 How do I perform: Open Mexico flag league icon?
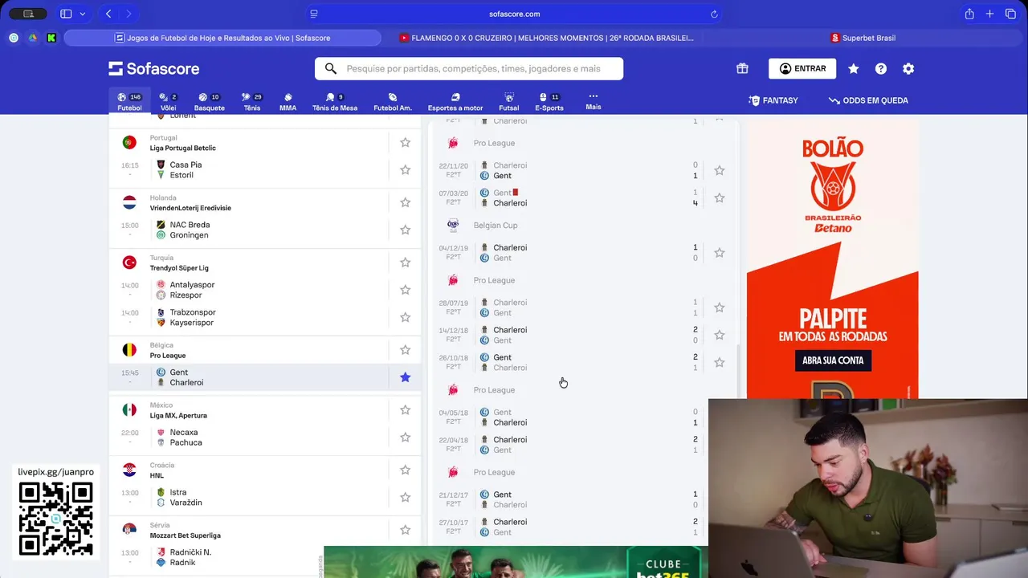tap(129, 410)
